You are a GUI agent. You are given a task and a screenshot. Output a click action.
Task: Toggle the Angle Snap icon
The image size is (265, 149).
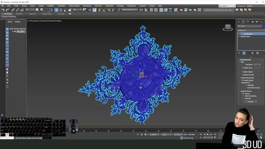click(104, 10)
